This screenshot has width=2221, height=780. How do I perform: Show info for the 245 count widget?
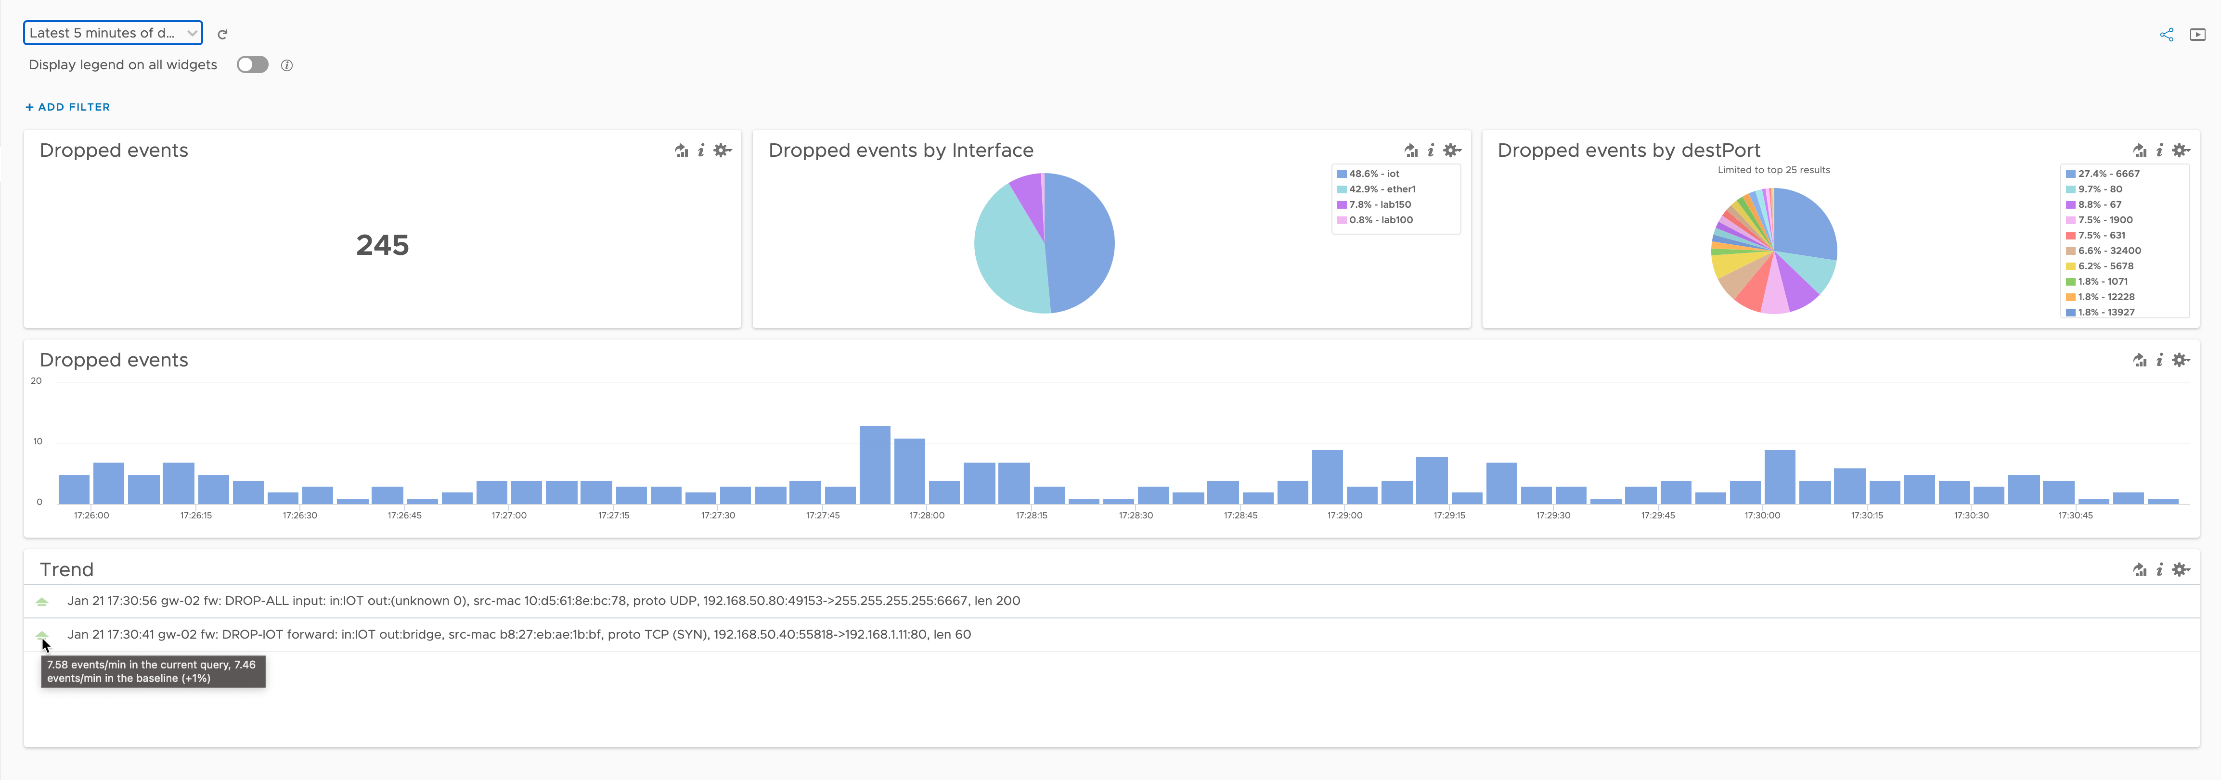coord(701,151)
